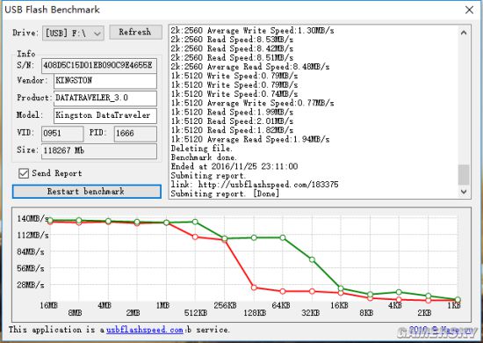The height and width of the screenshot is (343, 483).
Task: Click the report link line in the log
Action: point(255,185)
